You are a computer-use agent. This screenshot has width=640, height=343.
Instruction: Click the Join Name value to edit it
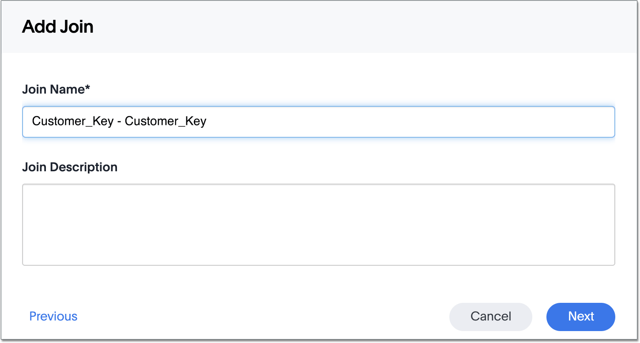[x=119, y=121]
